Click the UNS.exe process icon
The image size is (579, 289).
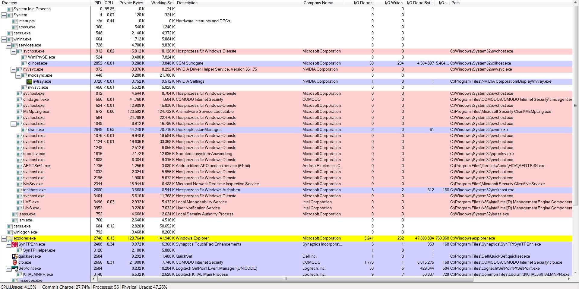[x=20, y=208]
